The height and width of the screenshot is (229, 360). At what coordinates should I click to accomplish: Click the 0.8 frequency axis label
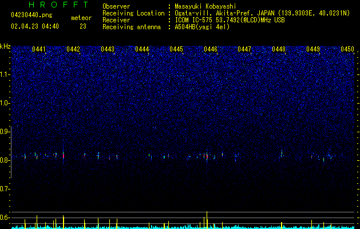coord(5,160)
